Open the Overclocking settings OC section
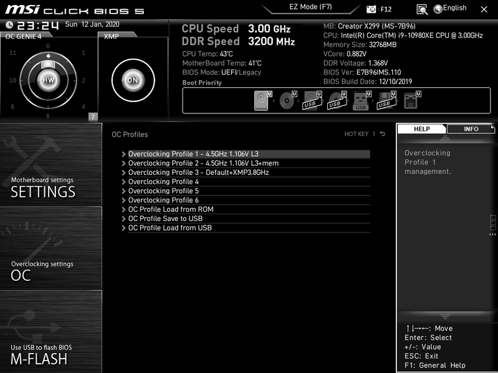 (x=51, y=248)
